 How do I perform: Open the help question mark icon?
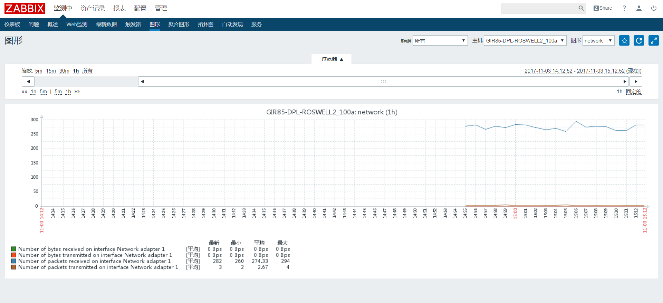(624, 8)
